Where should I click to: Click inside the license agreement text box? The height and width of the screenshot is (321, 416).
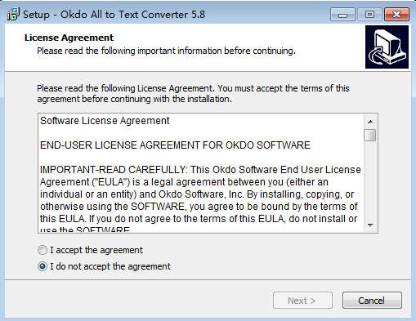201,173
